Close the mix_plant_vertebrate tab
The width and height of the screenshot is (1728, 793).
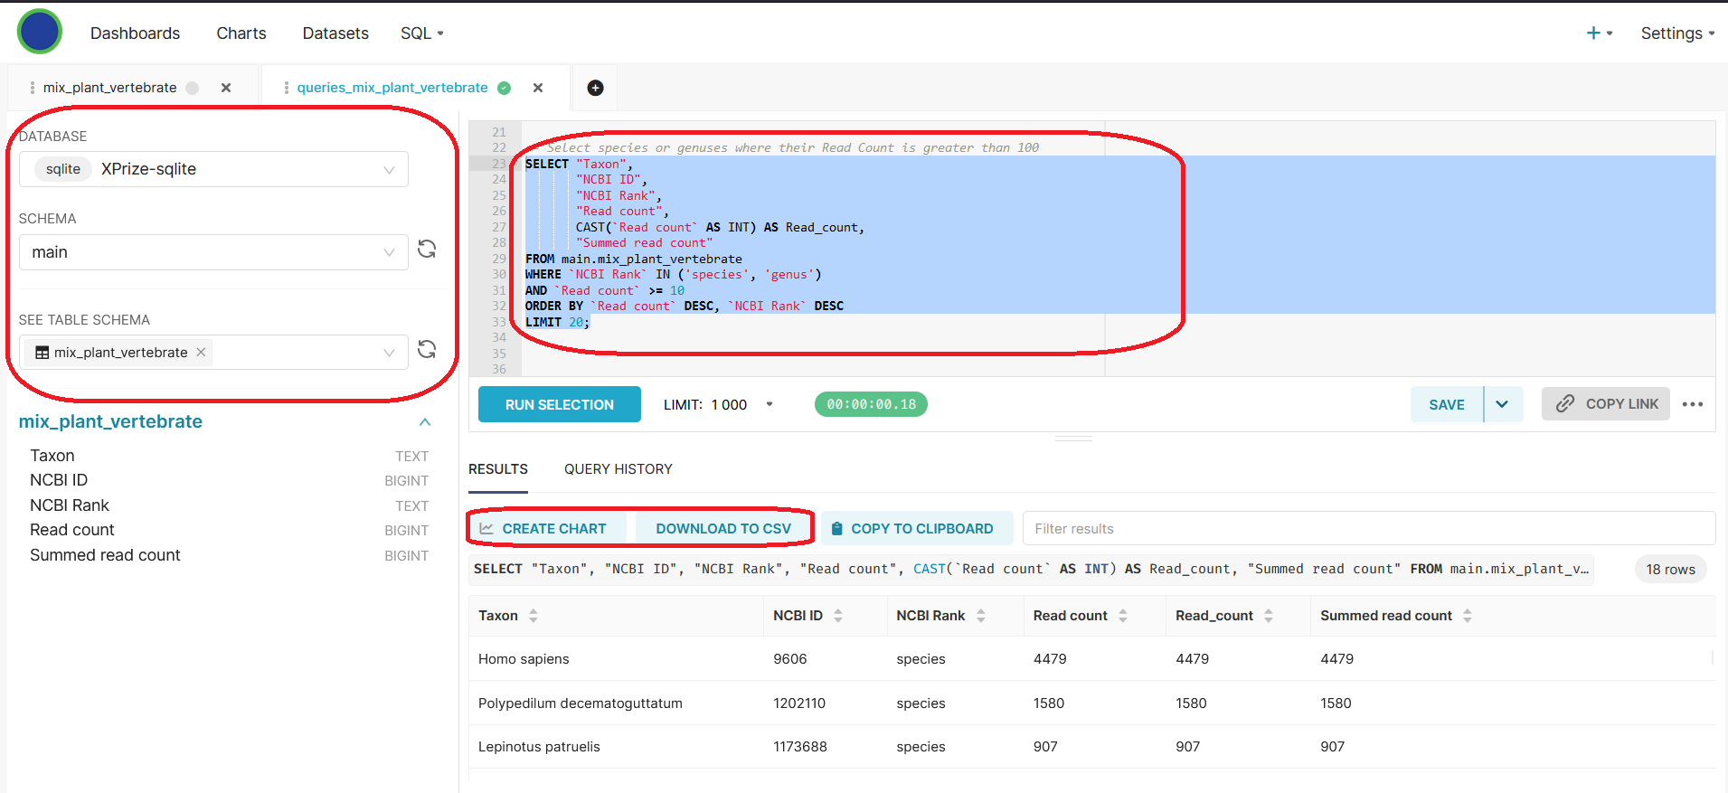[x=226, y=88]
